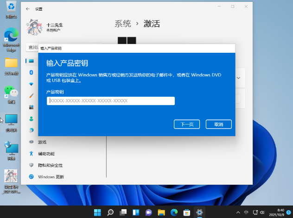Go to Windows 更新 in sidebar
Screen dimensions: 293x218
coord(51,177)
